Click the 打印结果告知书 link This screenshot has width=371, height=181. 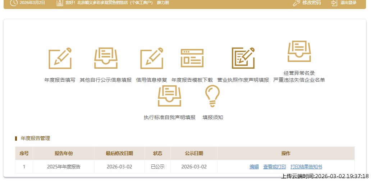pos(306,167)
